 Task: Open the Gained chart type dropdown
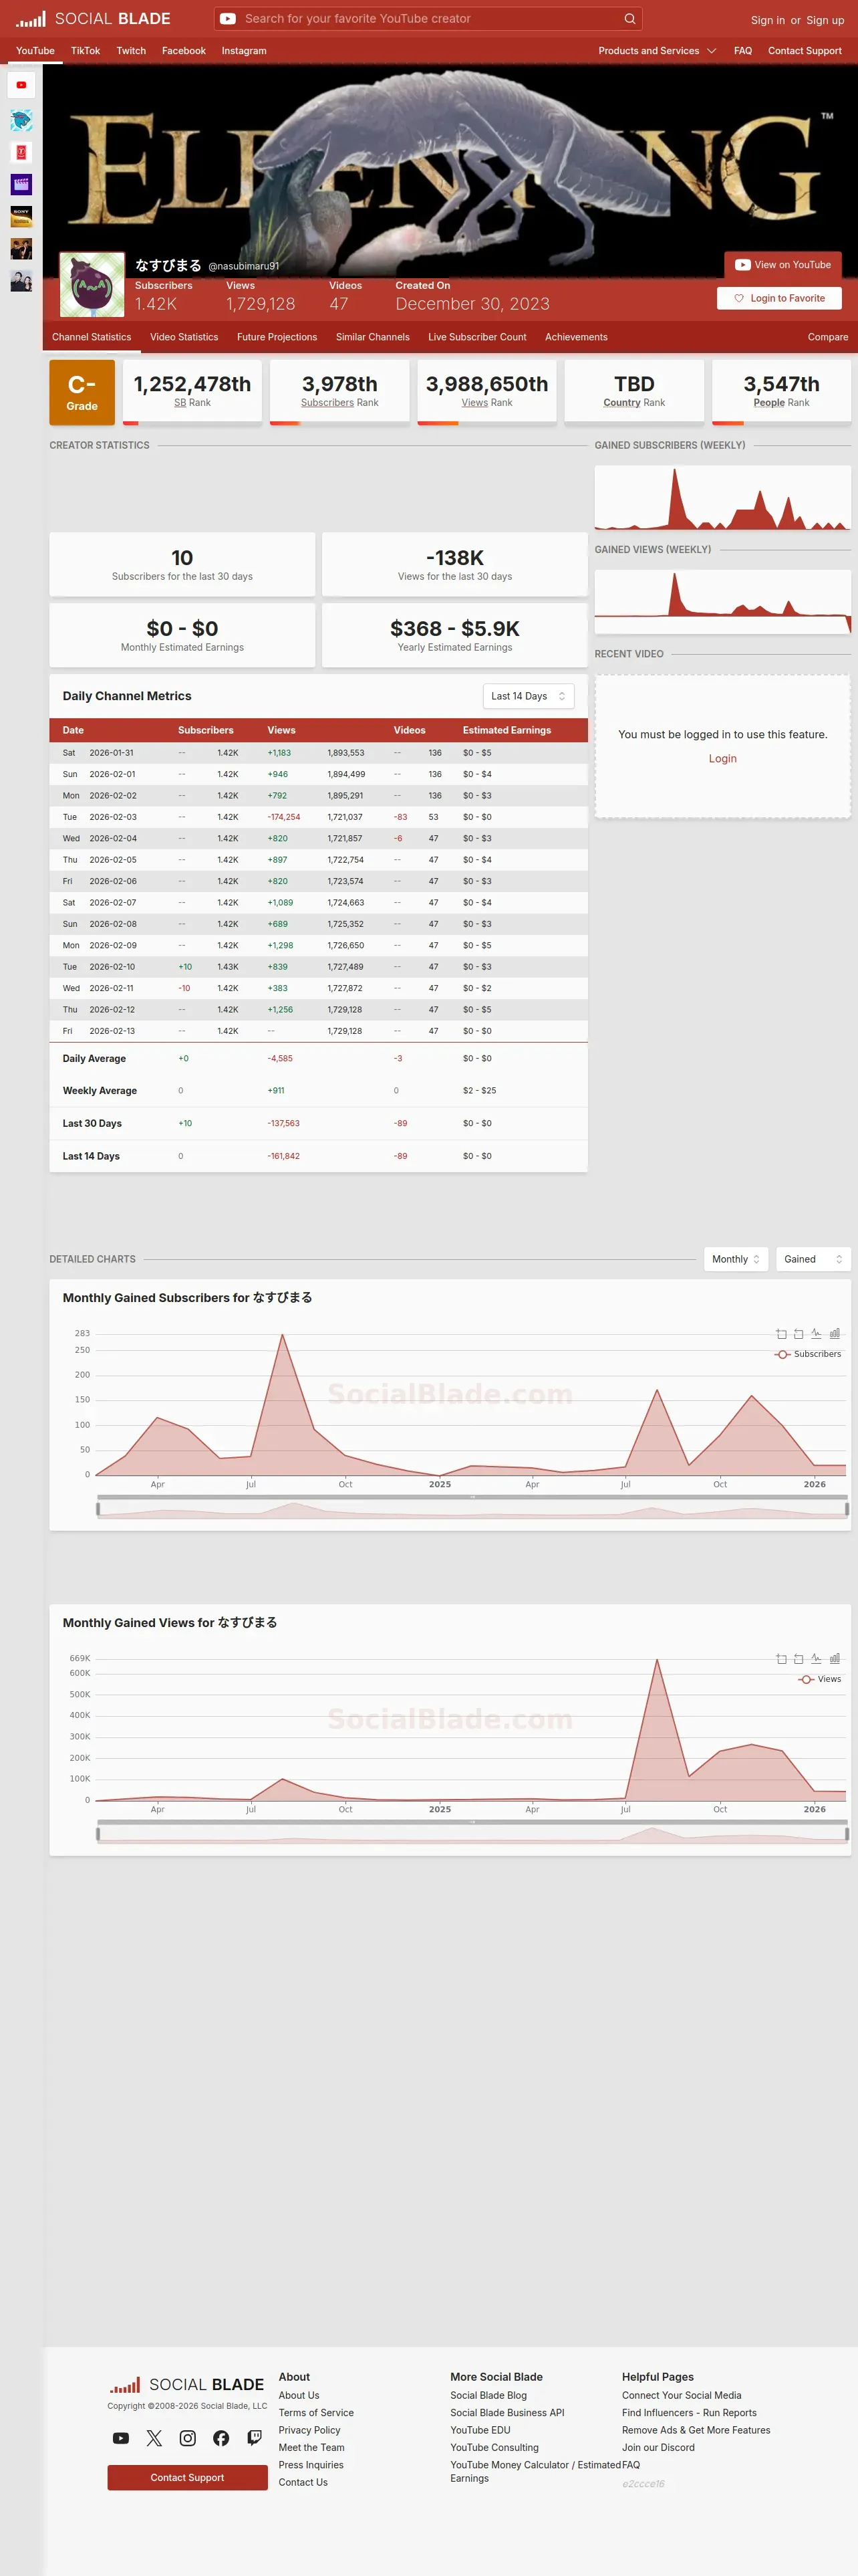813,1259
